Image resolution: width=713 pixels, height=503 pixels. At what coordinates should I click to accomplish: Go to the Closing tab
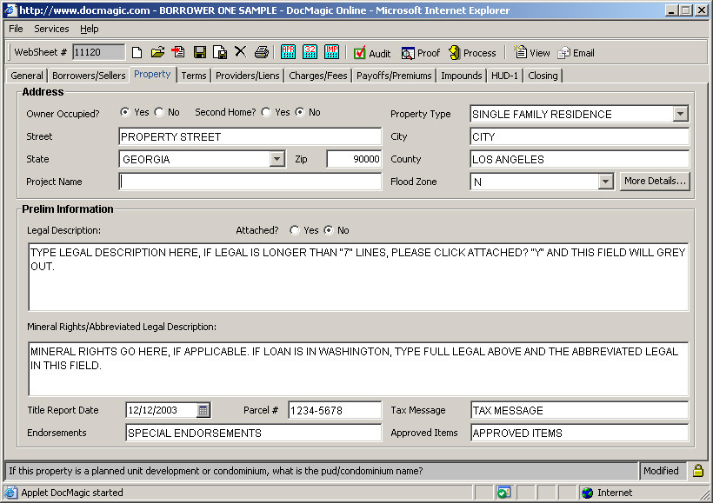click(x=543, y=76)
